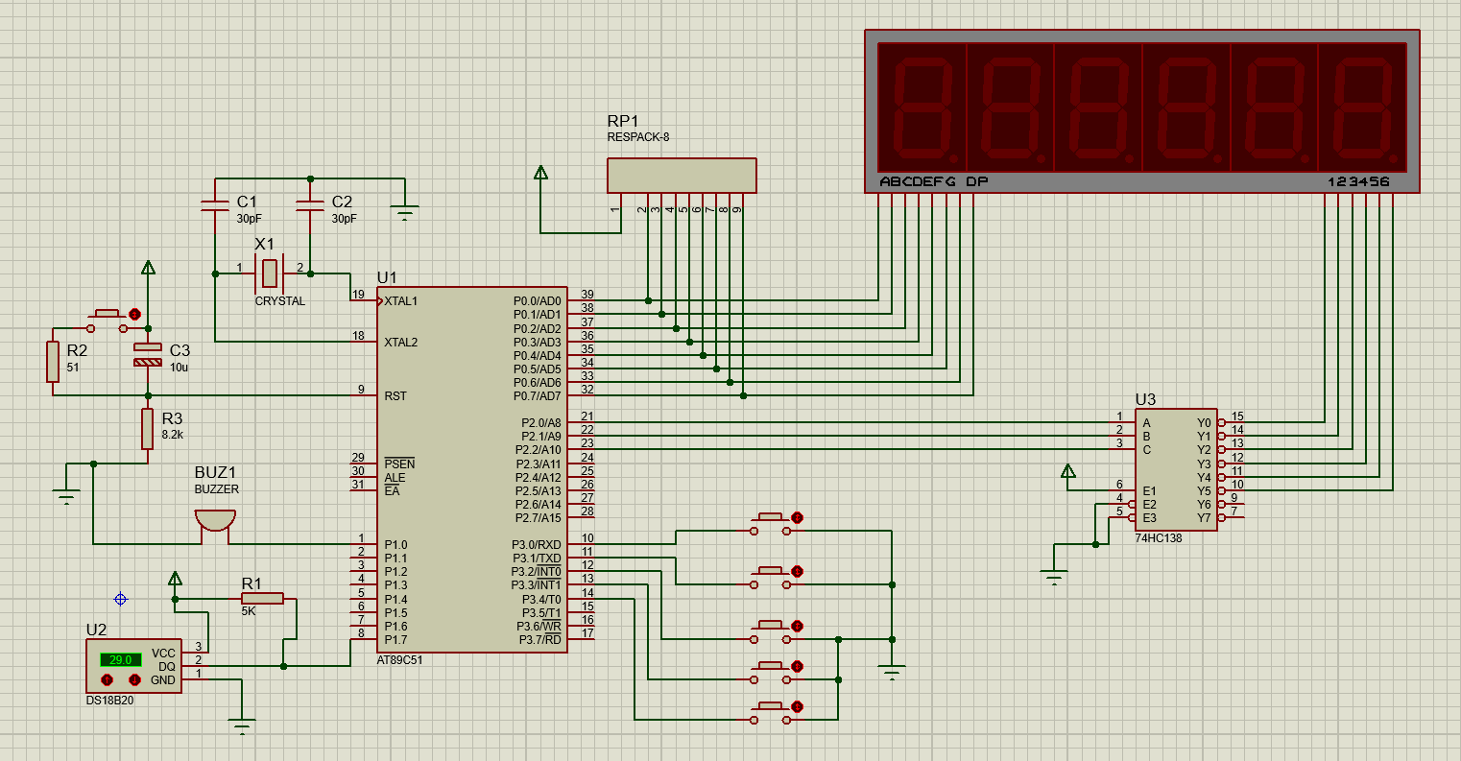The image size is (1461, 761).
Task: Click the AT89C51 part name text
Action: click(x=399, y=660)
